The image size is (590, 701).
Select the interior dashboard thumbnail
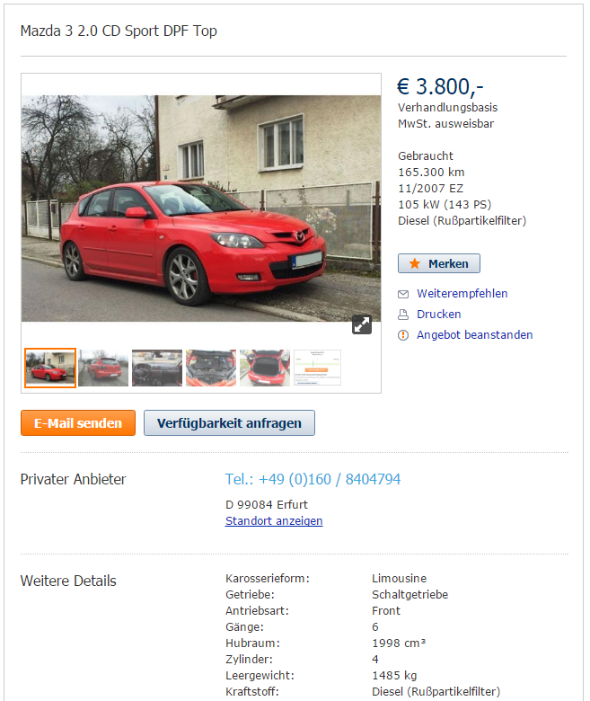point(157,368)
